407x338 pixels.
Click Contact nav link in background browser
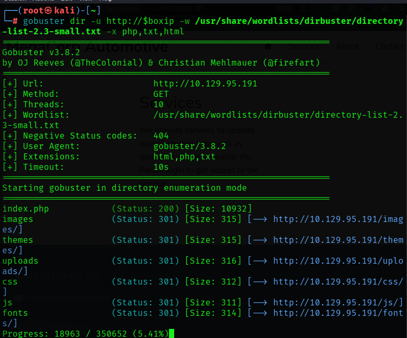pyautogui.click(x=390, y=46)
